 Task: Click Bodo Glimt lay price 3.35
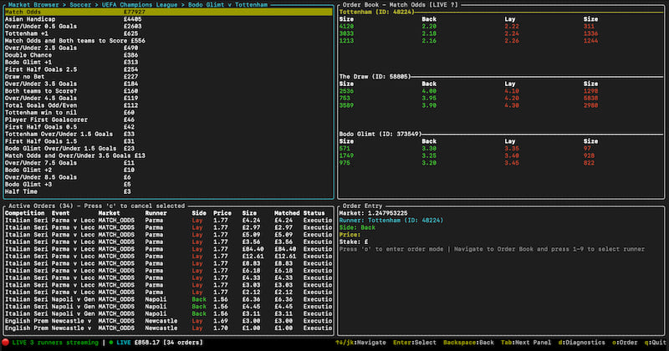pos(512,149)
